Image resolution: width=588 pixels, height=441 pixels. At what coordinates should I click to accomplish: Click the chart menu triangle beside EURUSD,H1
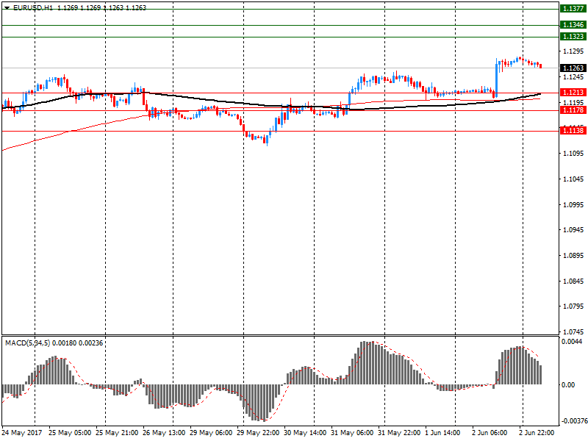7,8
